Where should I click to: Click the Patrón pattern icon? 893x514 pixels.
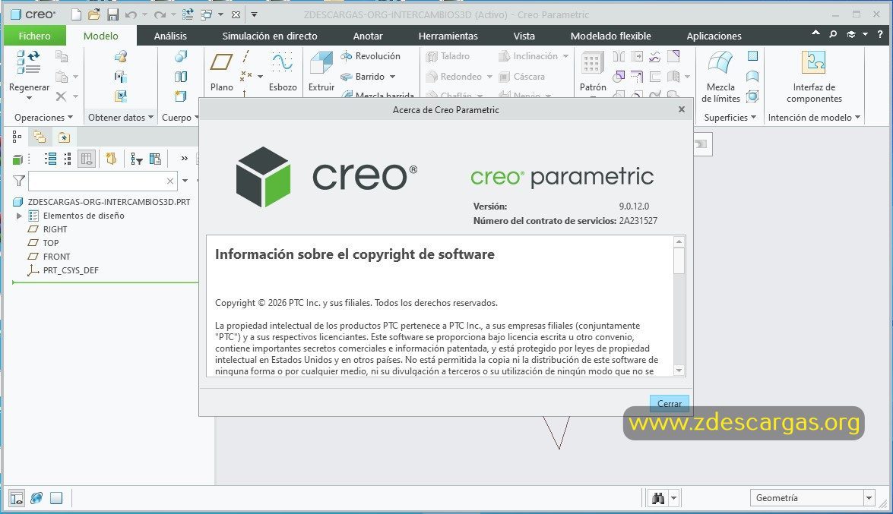point(592,62)
